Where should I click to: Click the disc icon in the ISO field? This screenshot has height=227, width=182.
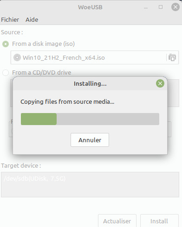pyautogui.click(x=17, y=57)
